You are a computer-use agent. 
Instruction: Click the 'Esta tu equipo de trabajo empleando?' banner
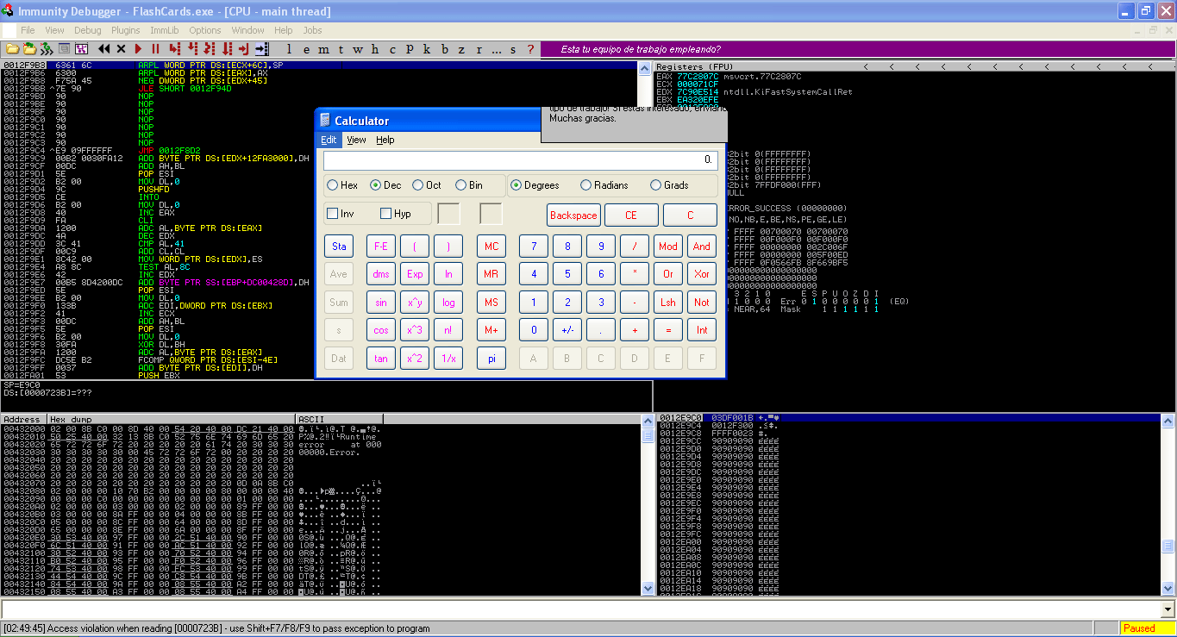[641, 49]
